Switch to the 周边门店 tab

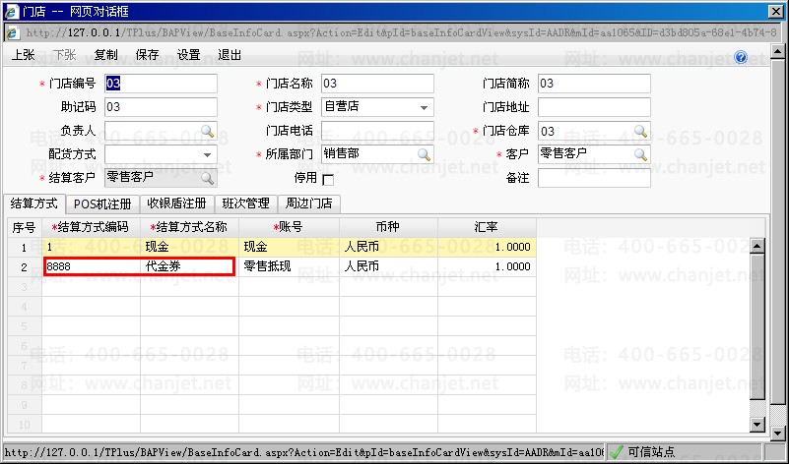coord(308,203)
